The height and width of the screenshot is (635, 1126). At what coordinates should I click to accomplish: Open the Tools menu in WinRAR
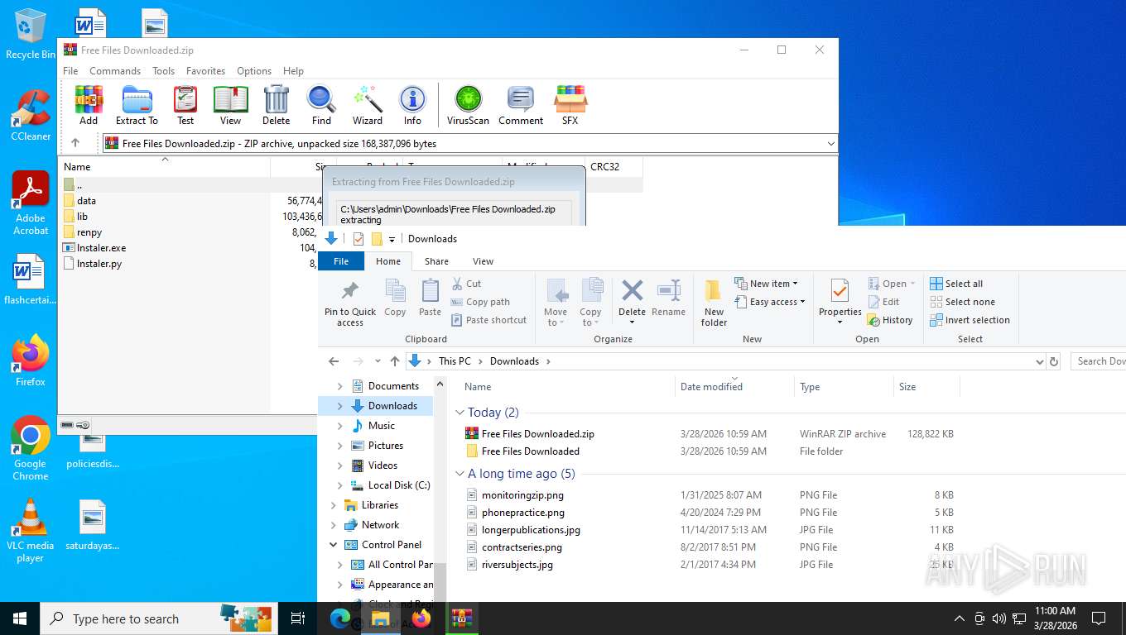163,71
